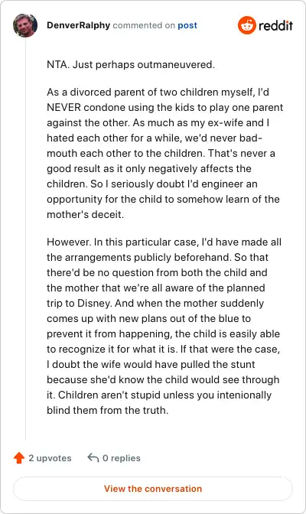Click DenverRalphy's profile avatar picture
Screen dimensions: 306x514
(x=25, y=25)
